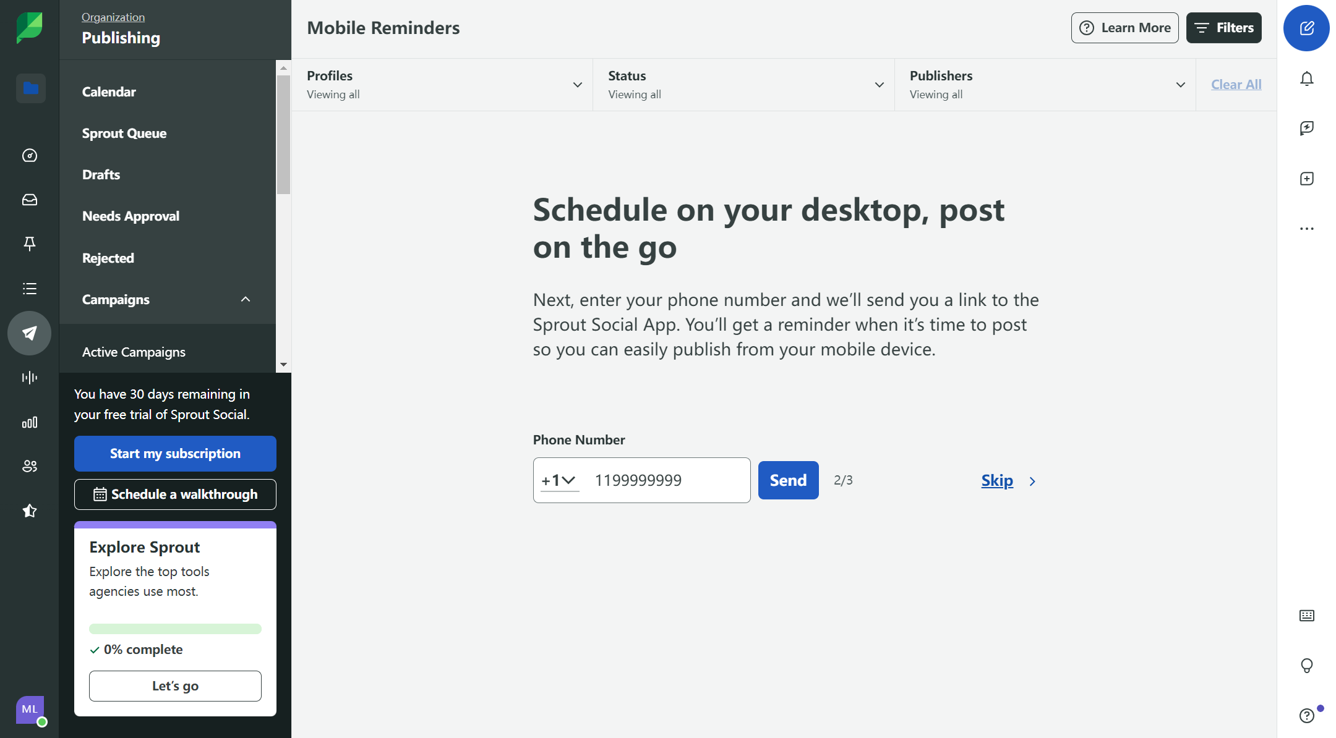Image resolution: width=1336 pixels, height=738 pixels.
Task: Click the Skip link
Action: click(x=997, y=480)
